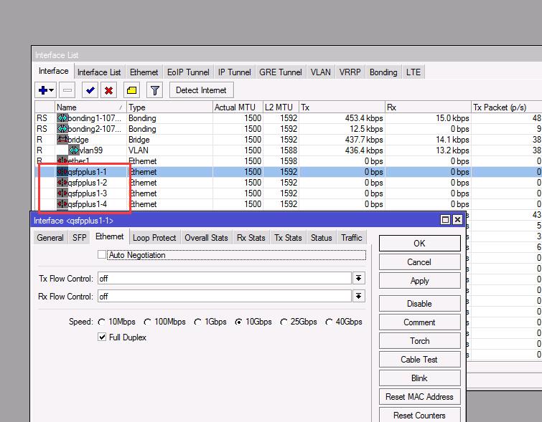
Task: Switch to the SFP tab in dialog
Action: tap(79, 238)
